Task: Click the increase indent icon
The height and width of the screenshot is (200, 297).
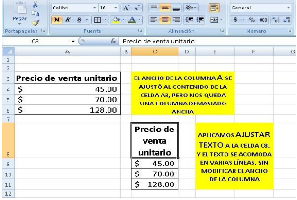Action: click(199, 20)
